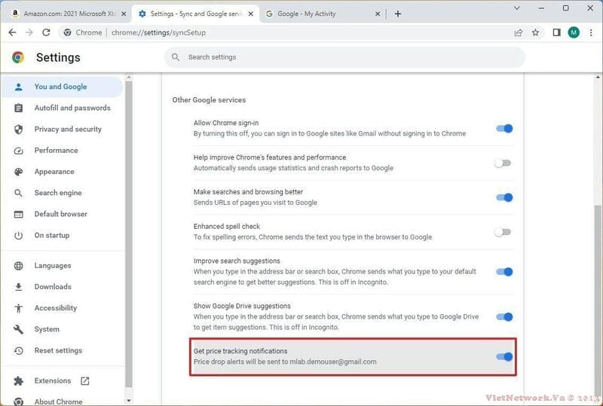Viewport: 603px width, 406px height.
Task: Open Autofill and passwords section
Action: [x=72, y=108]
